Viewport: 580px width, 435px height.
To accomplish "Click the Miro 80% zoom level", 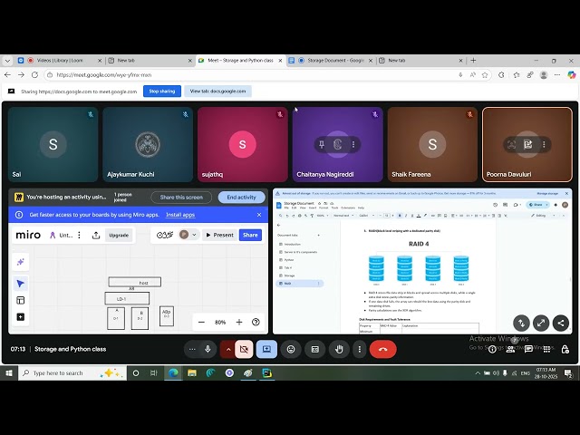I will click(x=220, y=323).
